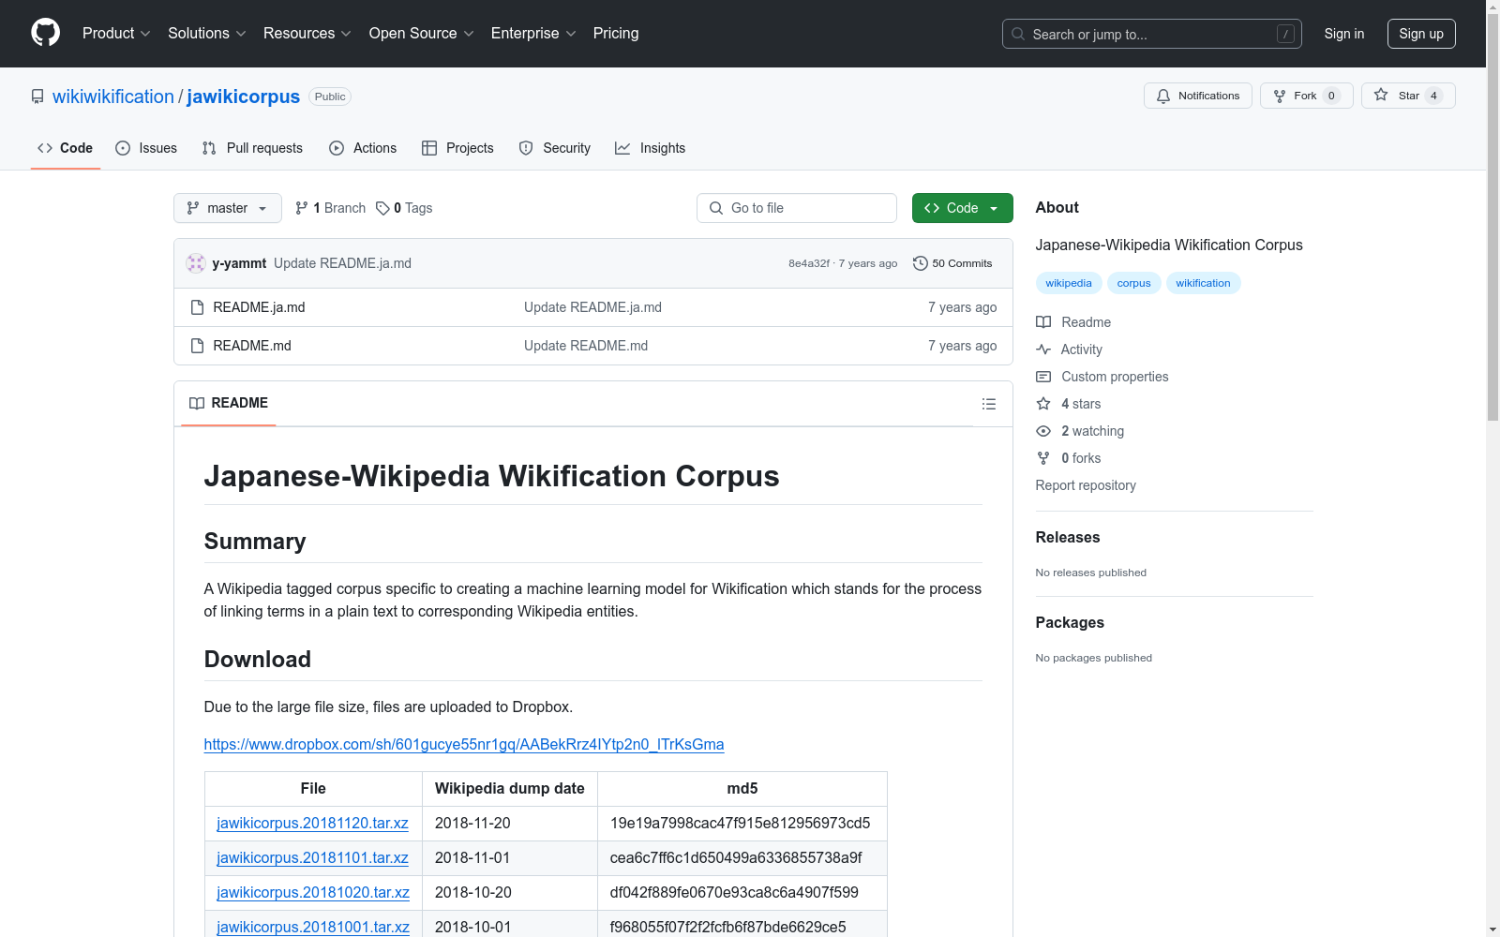Image resolution: width=1500 pixels, height=937 pixels.
Task: Open the README.md file
Action: (x=252, y=346)
